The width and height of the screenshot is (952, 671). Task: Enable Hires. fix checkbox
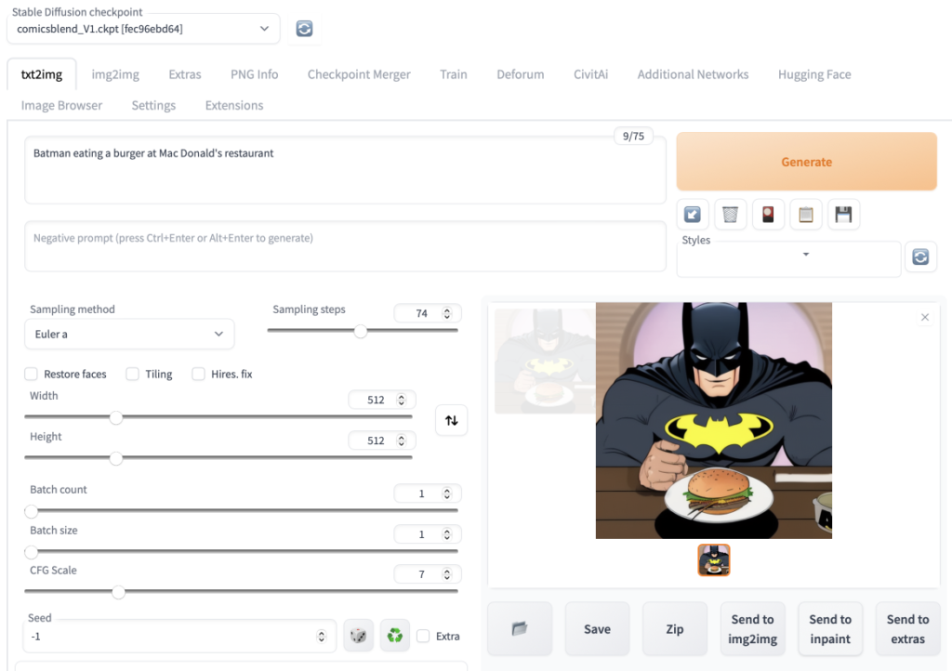click(198, 374)
